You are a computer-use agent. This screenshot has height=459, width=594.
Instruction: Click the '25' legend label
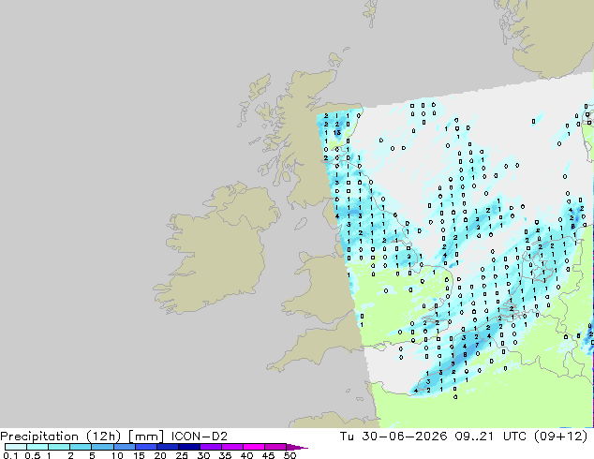click(182, 455)
